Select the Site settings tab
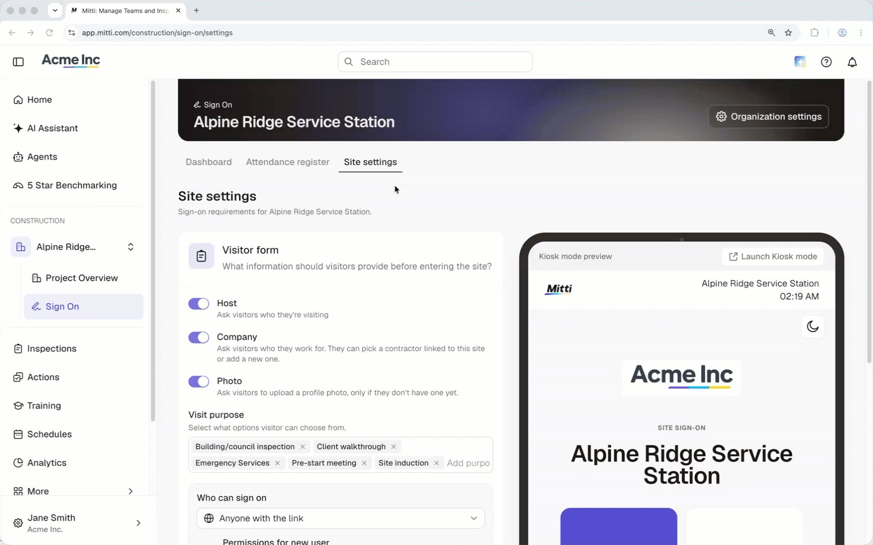Viewport: 873px width, 545px height. [370, 162]
